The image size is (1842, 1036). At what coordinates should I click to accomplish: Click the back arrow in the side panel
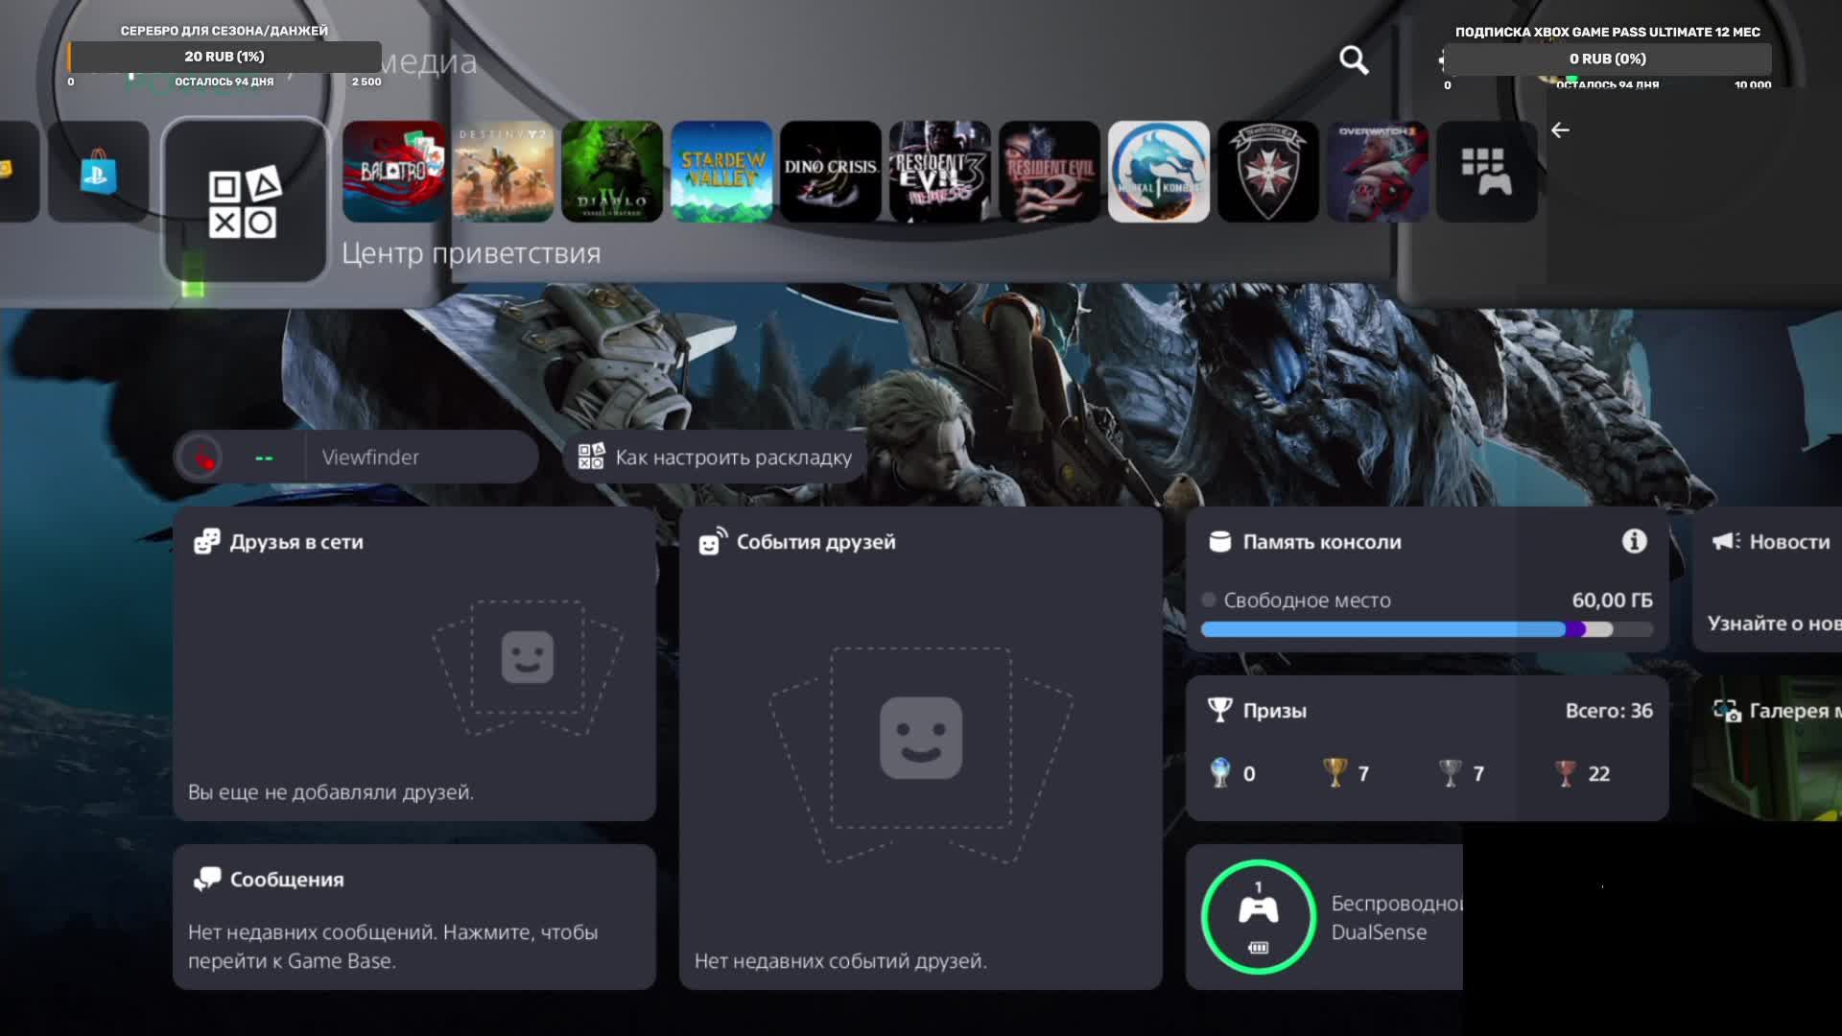coord(1561,130)
